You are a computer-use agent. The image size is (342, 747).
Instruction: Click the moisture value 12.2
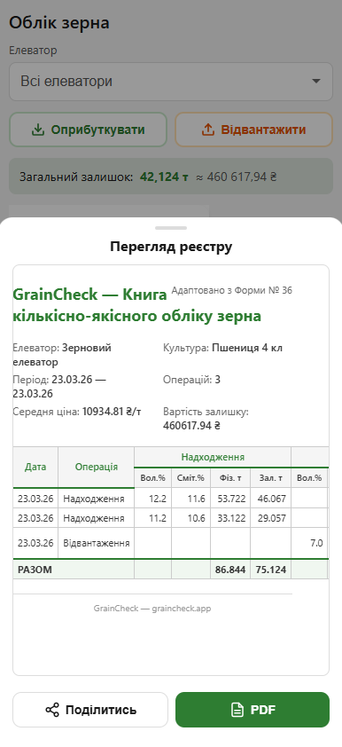pos(158,499)
